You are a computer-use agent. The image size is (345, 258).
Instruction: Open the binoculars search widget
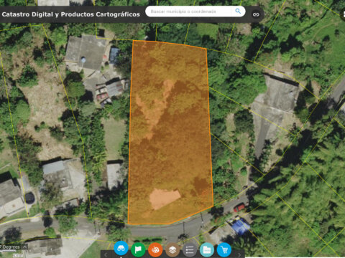121,248
